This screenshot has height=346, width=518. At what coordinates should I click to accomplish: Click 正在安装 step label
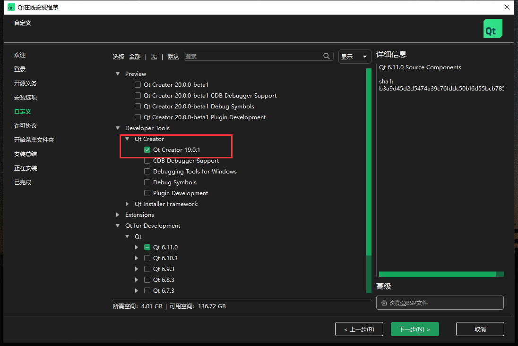pyautogui.click(x=26, y=168)
